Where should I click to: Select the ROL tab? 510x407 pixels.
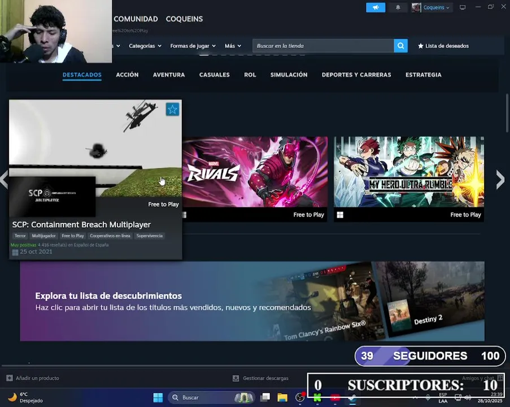[x=250, y=75]
